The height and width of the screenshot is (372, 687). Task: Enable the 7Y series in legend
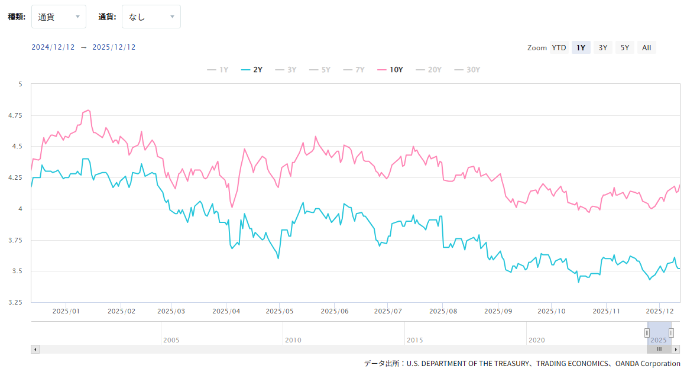pos(354,70)
